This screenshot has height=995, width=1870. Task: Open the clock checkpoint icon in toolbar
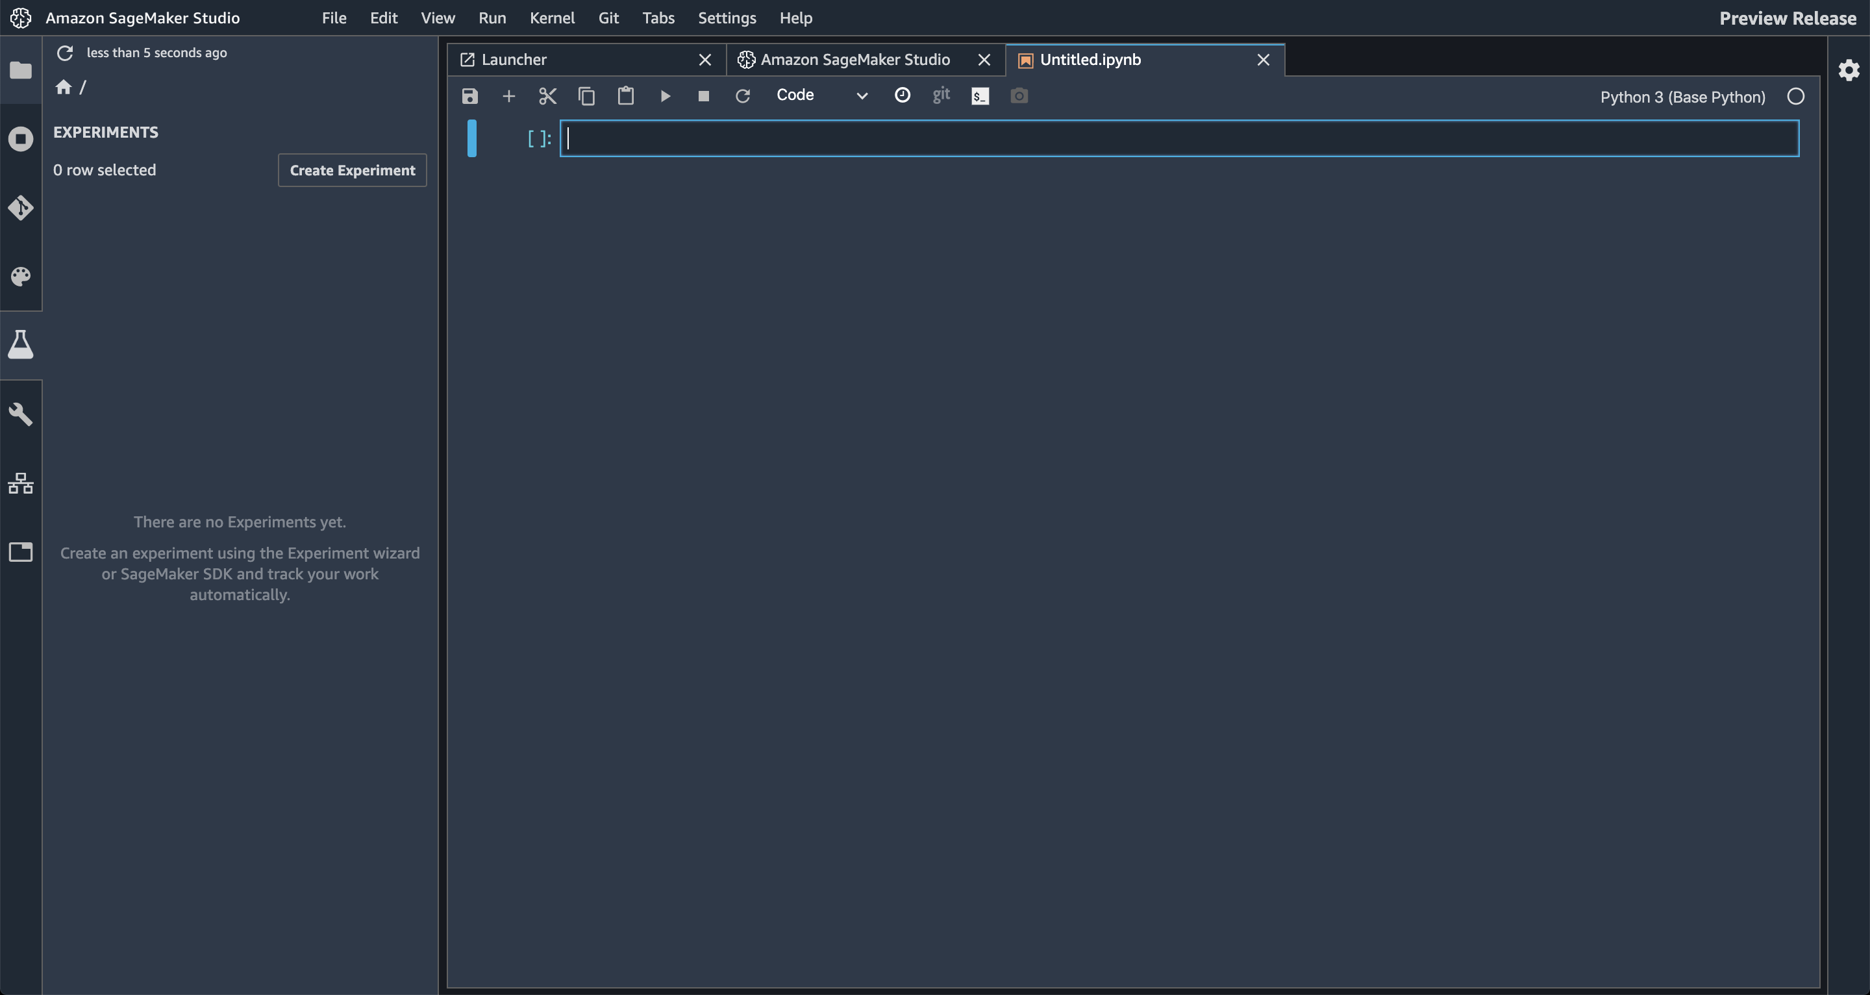(903, 95)
